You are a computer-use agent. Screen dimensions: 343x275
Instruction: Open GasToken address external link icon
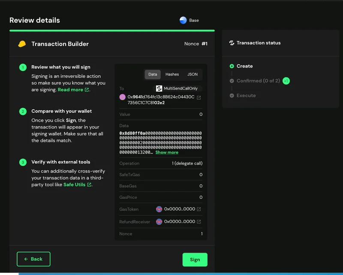[x=199, y=209]
